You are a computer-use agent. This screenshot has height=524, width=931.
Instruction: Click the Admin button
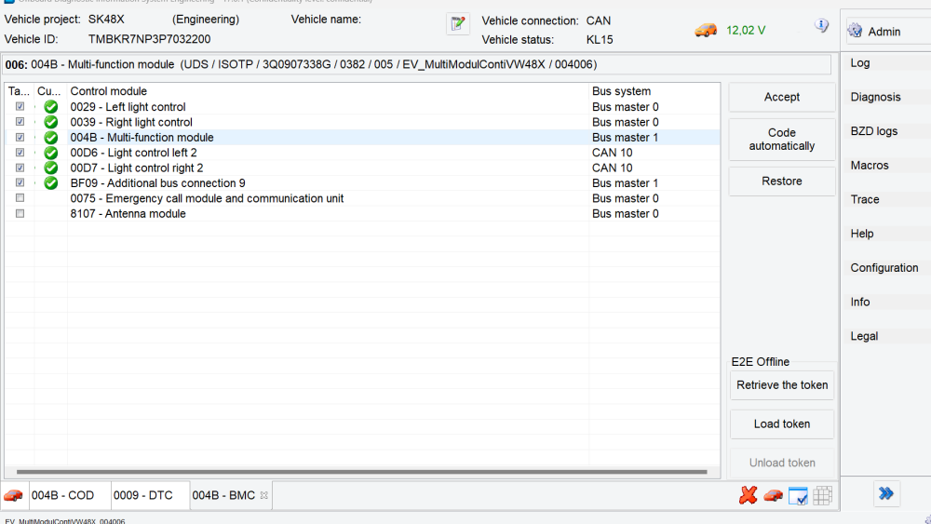pyautogui.click(x=888, y=31)
